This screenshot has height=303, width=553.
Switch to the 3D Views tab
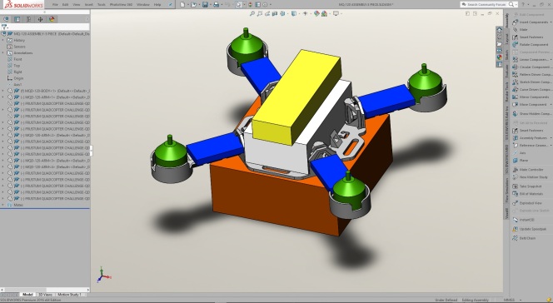[45, 295]
